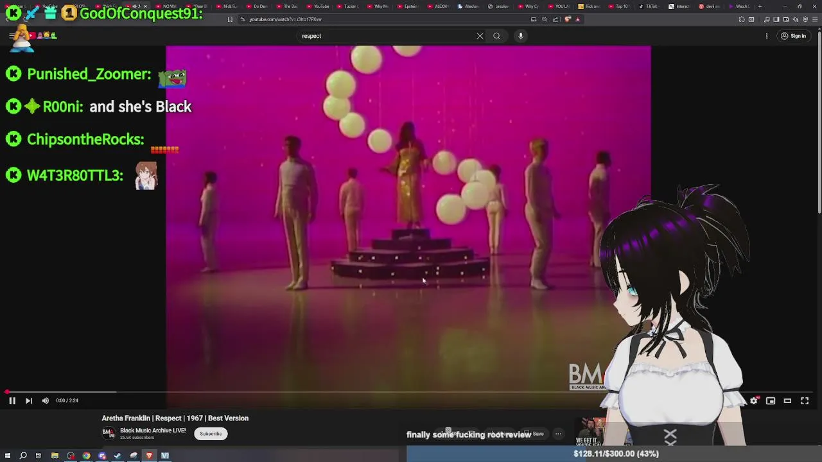Pause the YouTube video
The height and width of the screenshot is (462, 822).
coord(12,400)
